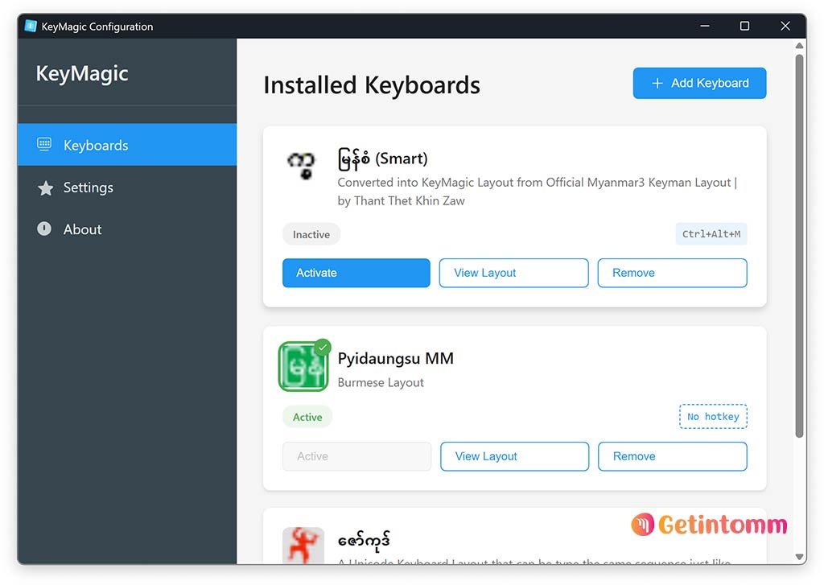Screen dimensions: 824x585
Task: Open the Keyboards sidebar section
Action: pyautogui.click(x=127, y=145)
